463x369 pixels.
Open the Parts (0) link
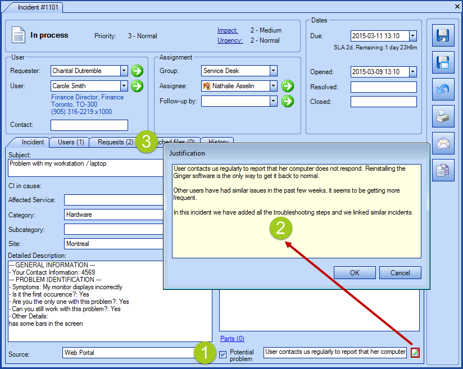click(x=232, y=339)
